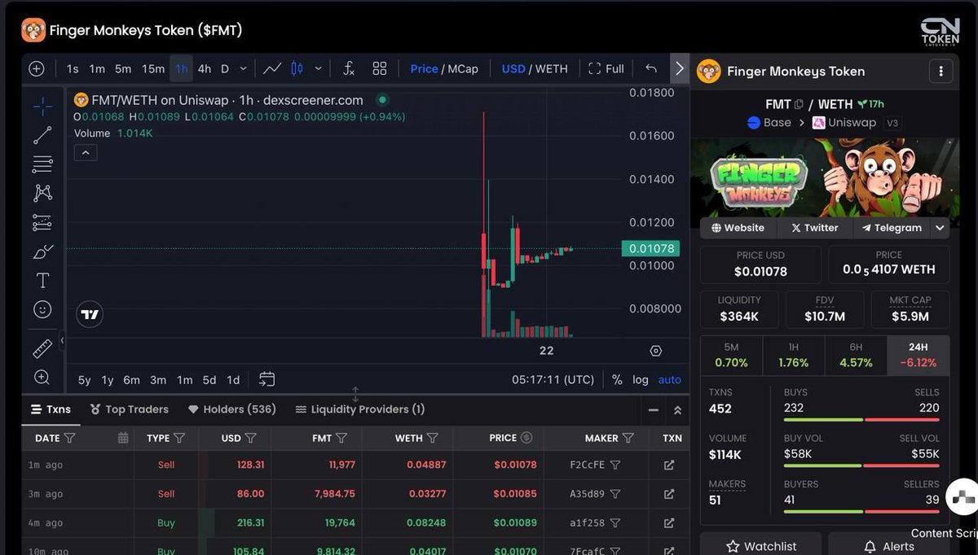Image resolution: width=978 pixels, height=555 pixels.
Task: Select the Fibonacci retracement lines tool
Action: (42, 164)
